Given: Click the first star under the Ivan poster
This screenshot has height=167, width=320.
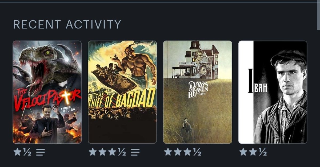Looking at the screenshot, I should coord(243,152).
